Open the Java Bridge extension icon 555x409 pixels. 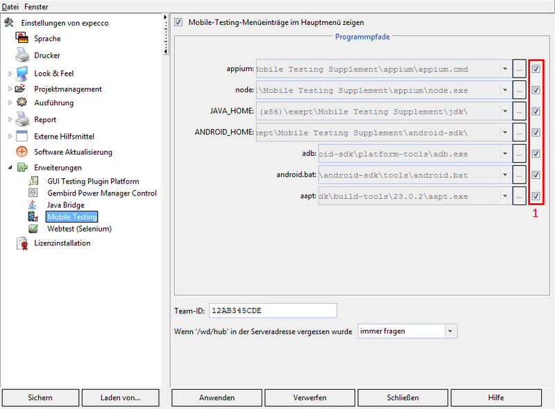(x=32, y=204)
